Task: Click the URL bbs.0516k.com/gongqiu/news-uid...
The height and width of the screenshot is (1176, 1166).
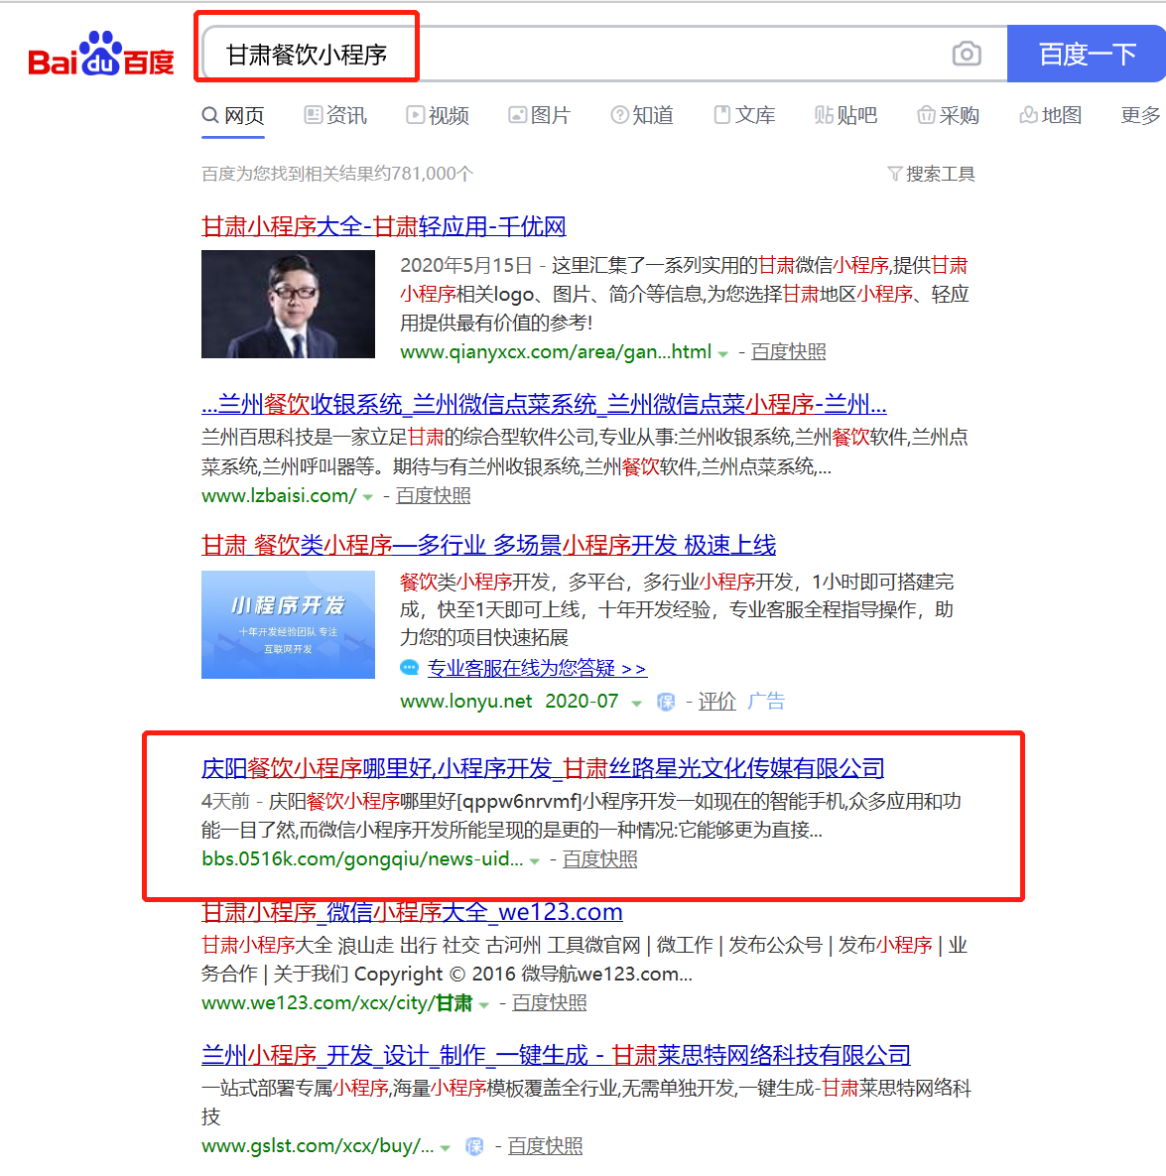Action: coord(362,858)
